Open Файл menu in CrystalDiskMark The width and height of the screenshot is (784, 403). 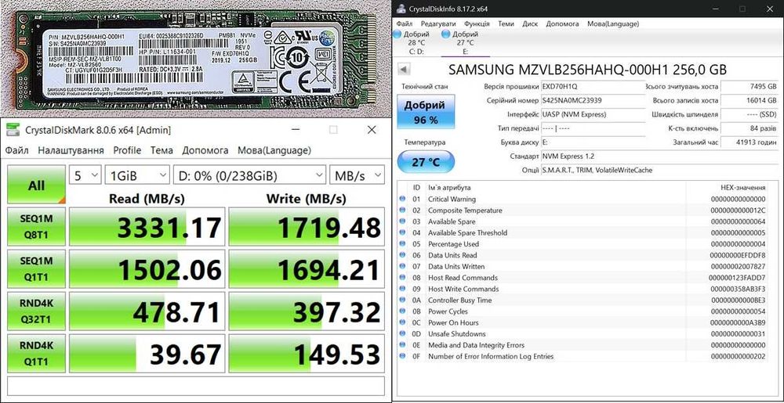coord(17,150)
